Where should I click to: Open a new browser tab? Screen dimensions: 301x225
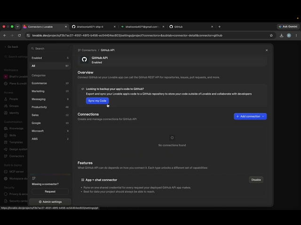(x=220, y=27)
